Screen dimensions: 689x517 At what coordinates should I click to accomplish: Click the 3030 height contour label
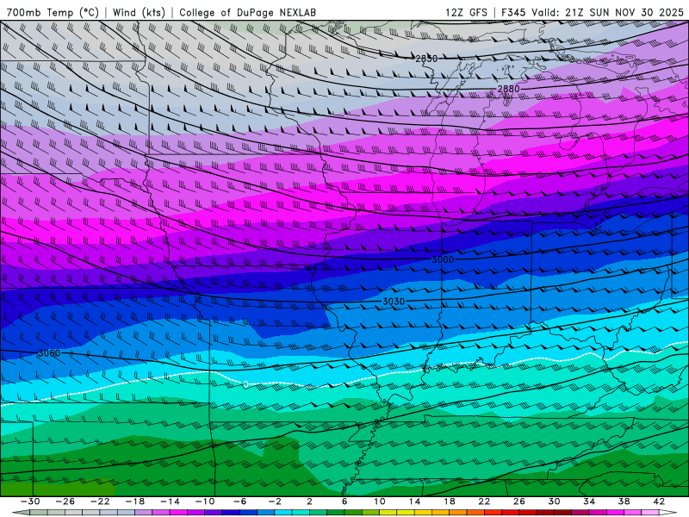coord(394,302)
